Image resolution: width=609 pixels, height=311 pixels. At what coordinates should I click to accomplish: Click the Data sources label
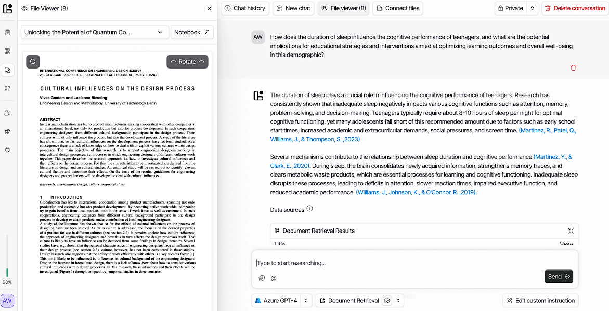[x=287, y=210]
